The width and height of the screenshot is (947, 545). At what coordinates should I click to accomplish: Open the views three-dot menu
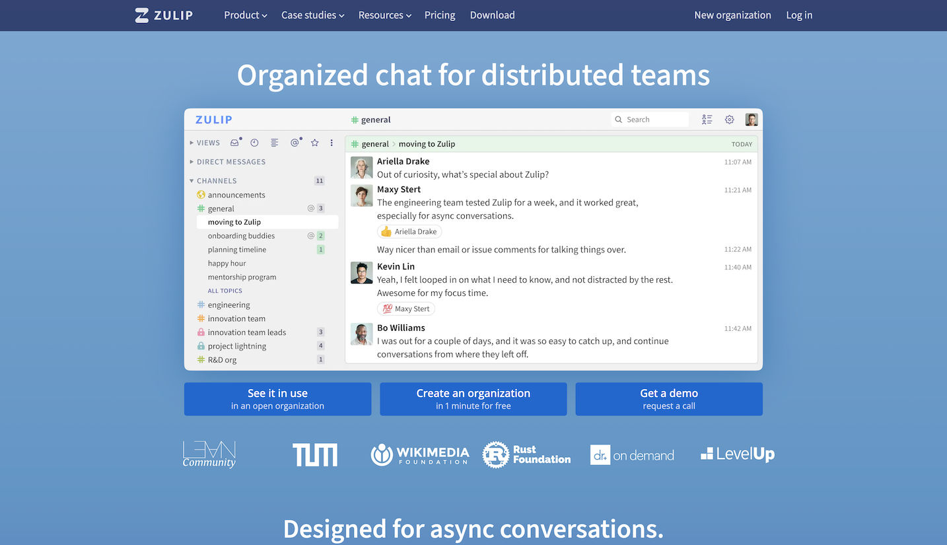[332, 143]
